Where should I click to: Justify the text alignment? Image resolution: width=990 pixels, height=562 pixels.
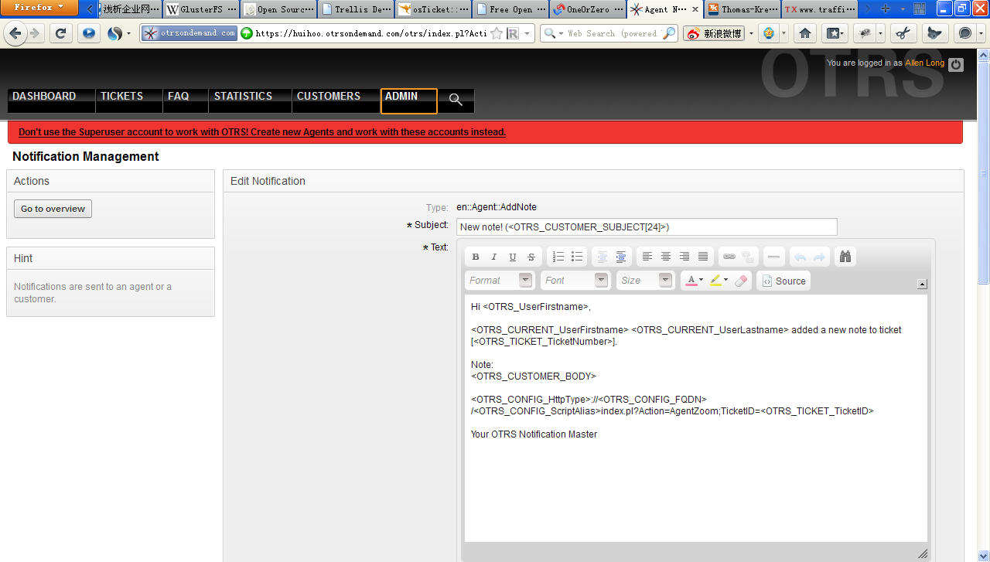click(x=703, y=257)
